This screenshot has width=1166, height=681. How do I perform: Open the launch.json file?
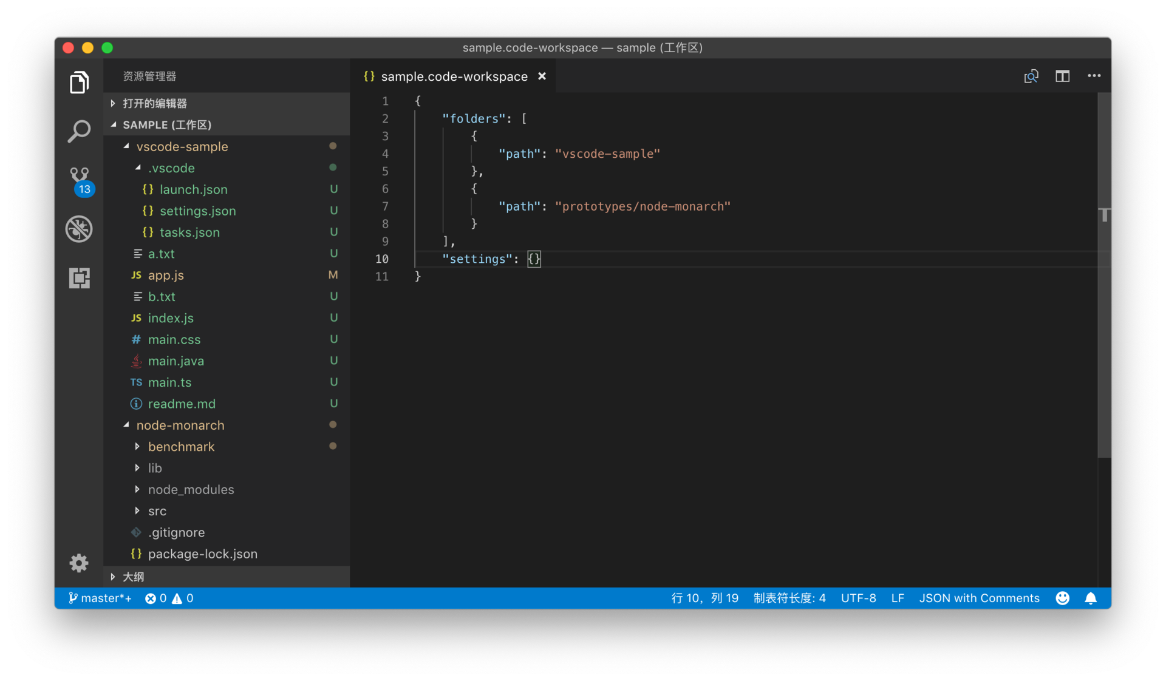193,189
